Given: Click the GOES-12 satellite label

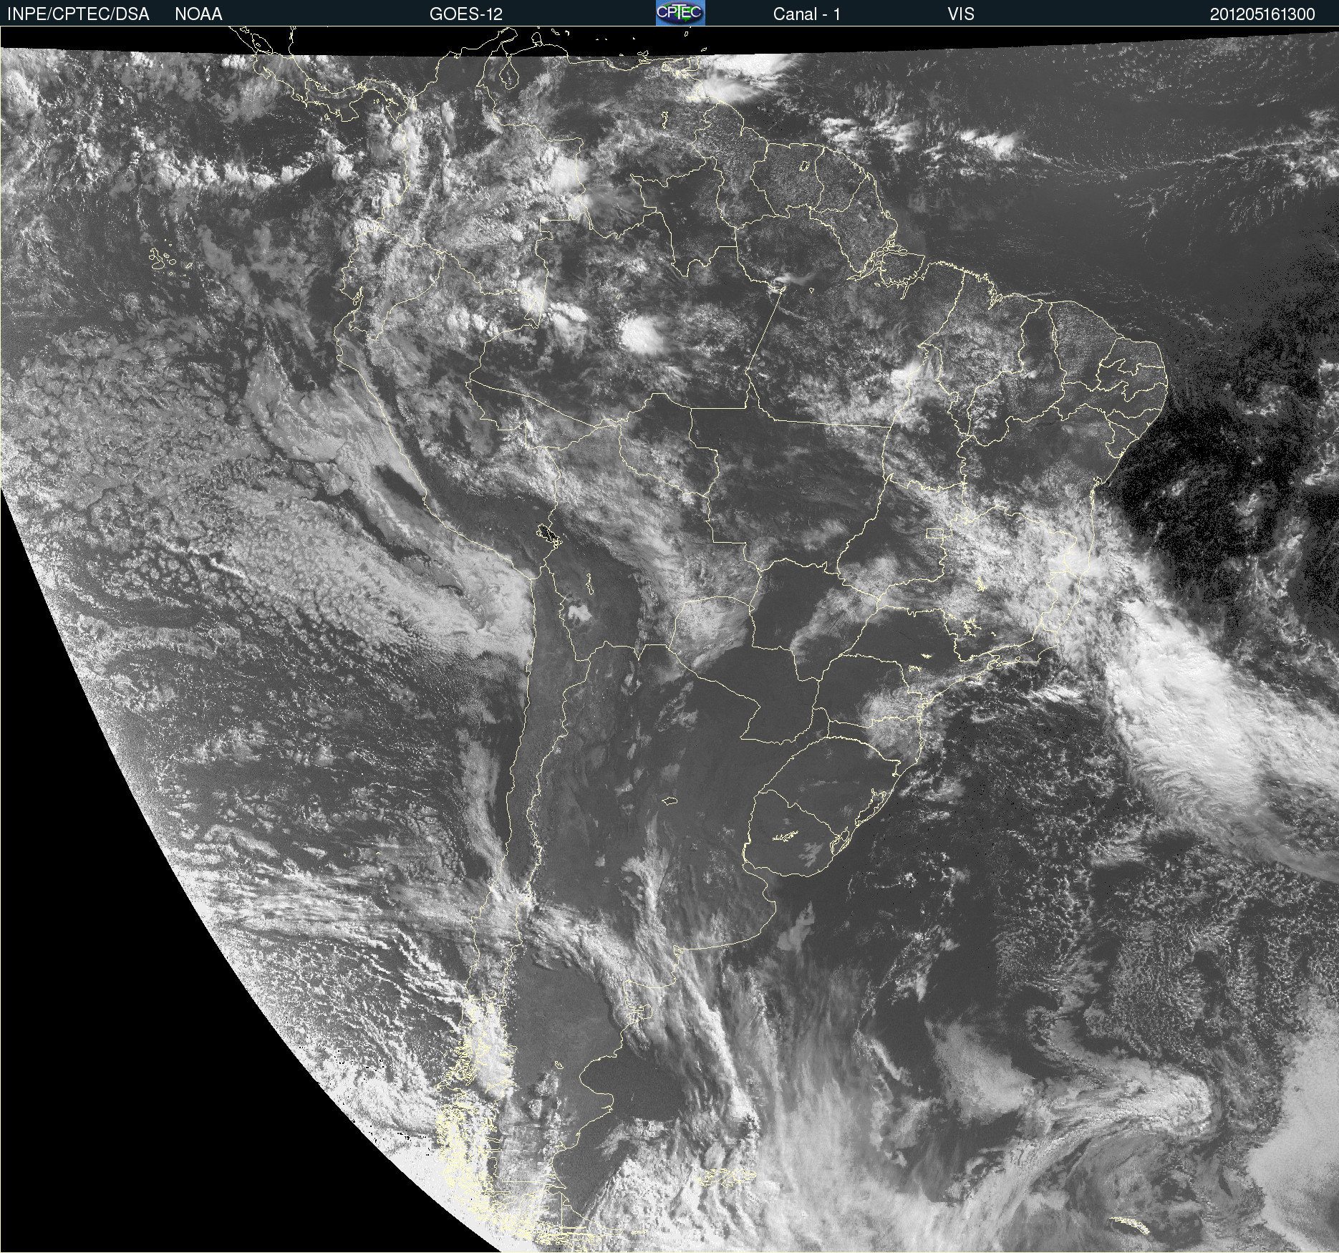Looking at the screenshot, I should pos(466,14).
